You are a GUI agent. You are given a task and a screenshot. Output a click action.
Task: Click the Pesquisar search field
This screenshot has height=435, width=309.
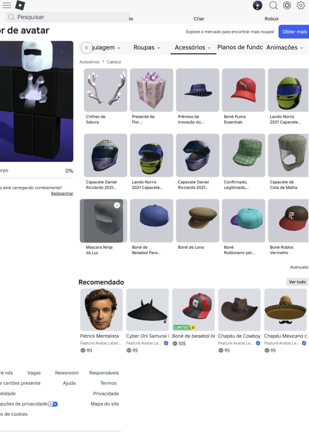click(67, 17)
